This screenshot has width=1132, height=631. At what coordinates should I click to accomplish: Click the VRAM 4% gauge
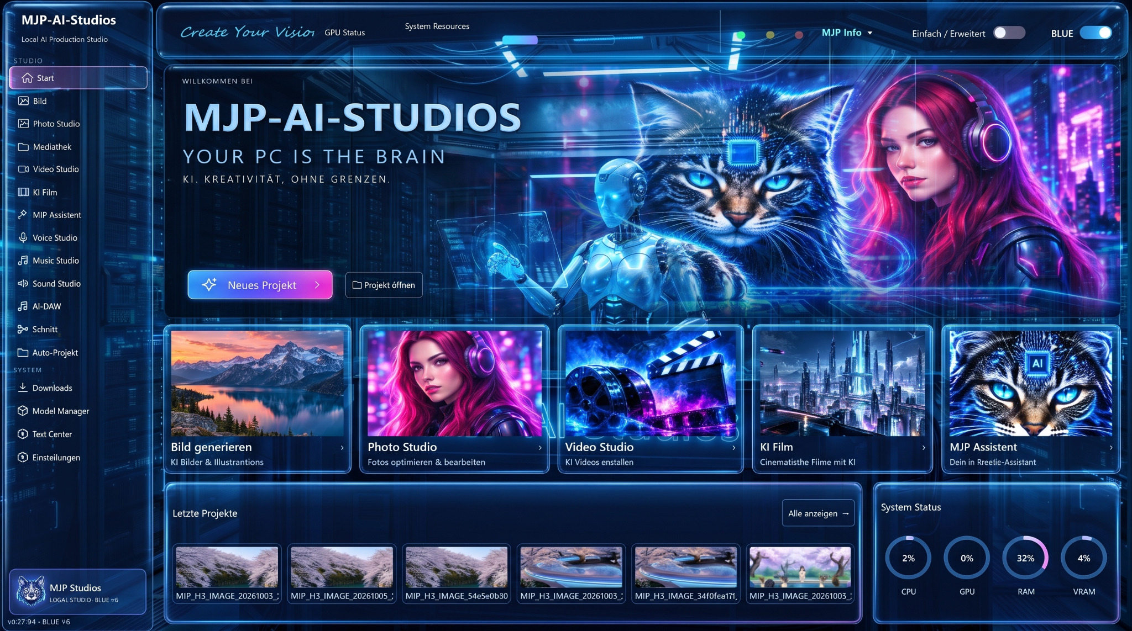tap(1083, 558)
